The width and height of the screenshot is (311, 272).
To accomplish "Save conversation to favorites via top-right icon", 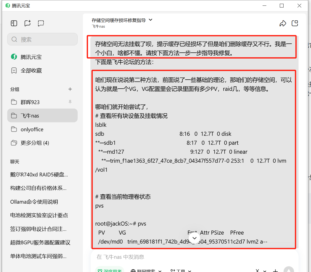I will pyautogui.click(x=295, y=23).
